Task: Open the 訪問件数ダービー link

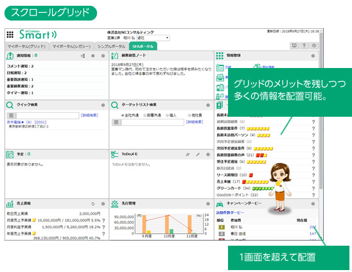Action: (230, 212)
